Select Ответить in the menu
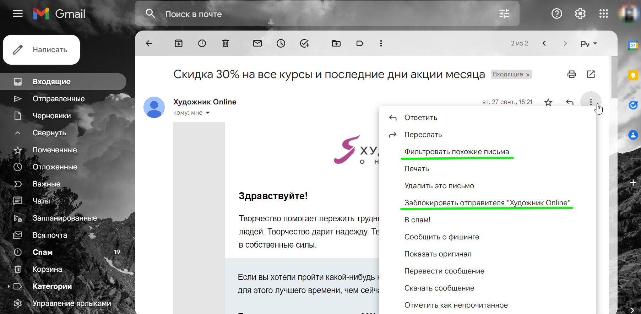 click(x=488, y=118)
